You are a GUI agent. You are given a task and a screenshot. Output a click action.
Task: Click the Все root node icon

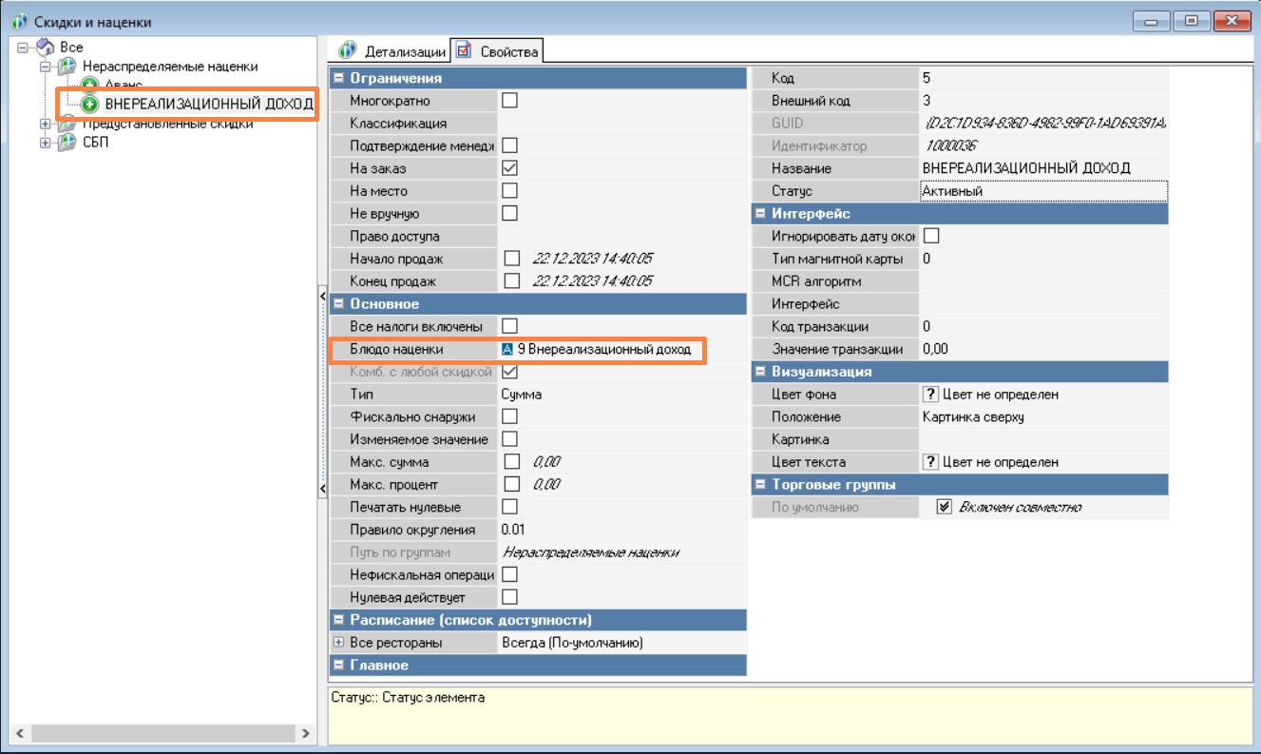click(45, 47)
